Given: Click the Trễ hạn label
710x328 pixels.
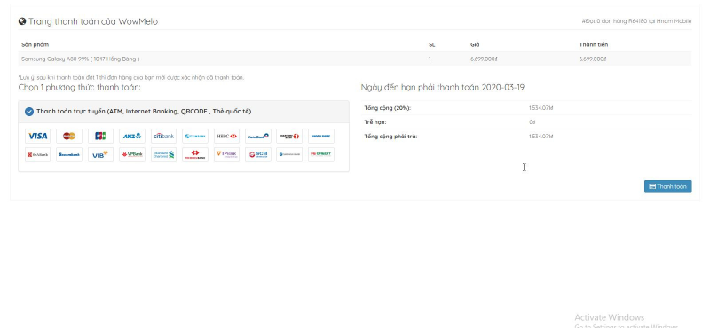Looking at the screenshot, I should 375,122.
